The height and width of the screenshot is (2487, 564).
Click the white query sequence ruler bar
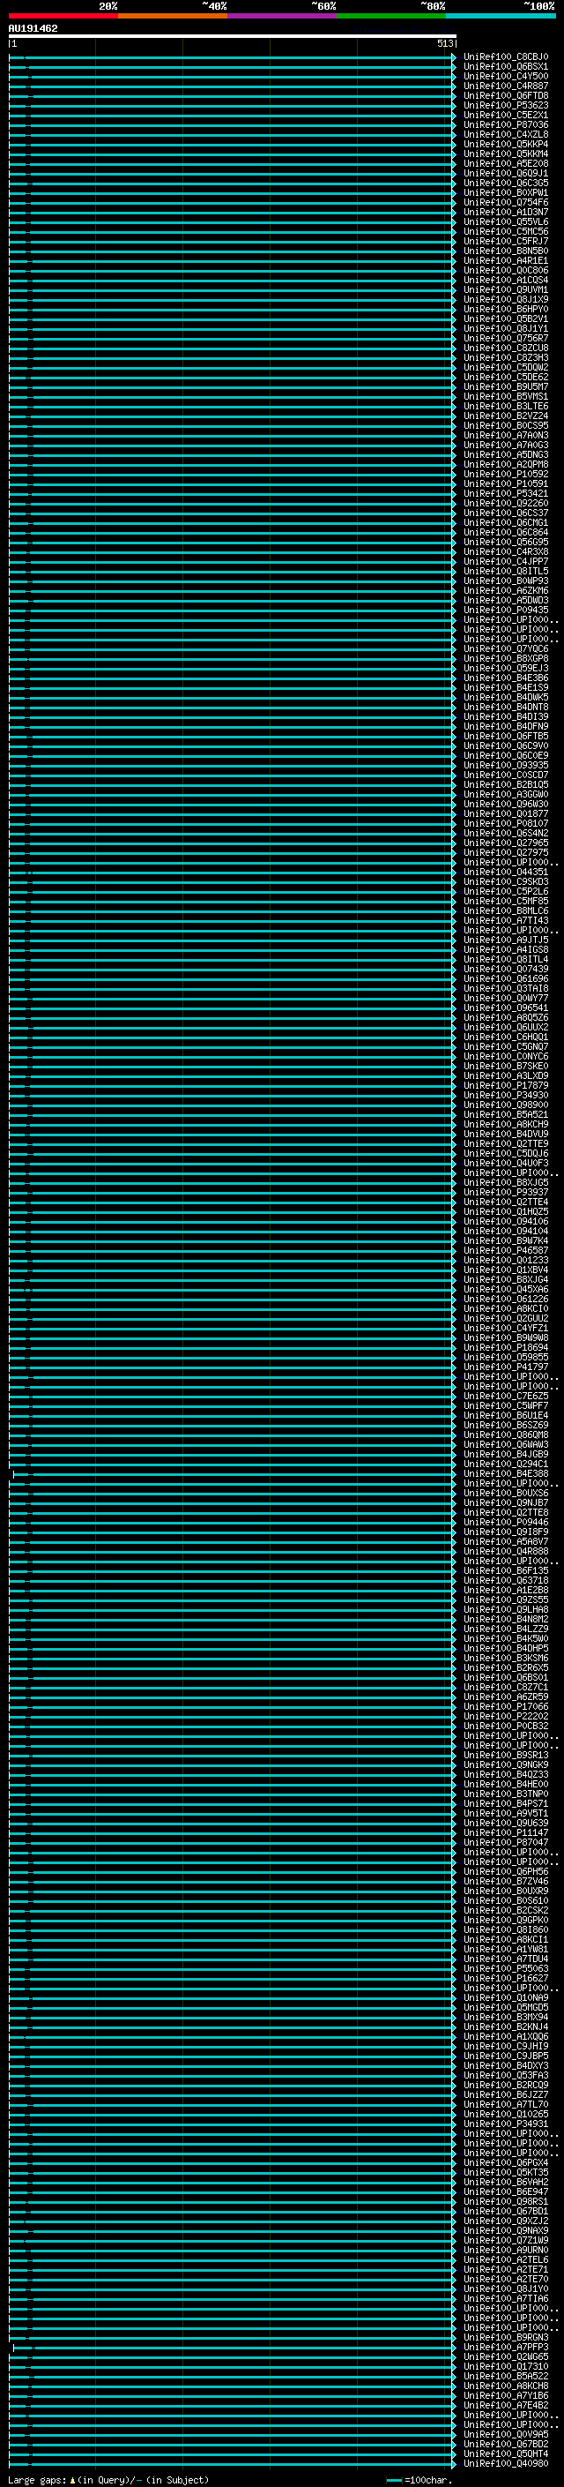[x=233, y=35]
